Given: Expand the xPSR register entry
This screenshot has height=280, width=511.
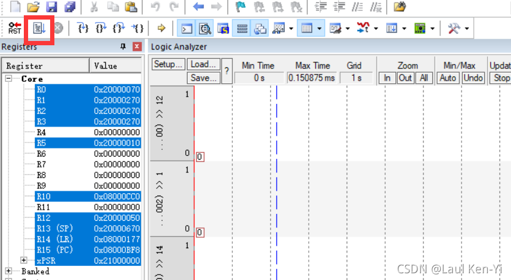Looking at the screenshot, I should click(x=24, y=260).
